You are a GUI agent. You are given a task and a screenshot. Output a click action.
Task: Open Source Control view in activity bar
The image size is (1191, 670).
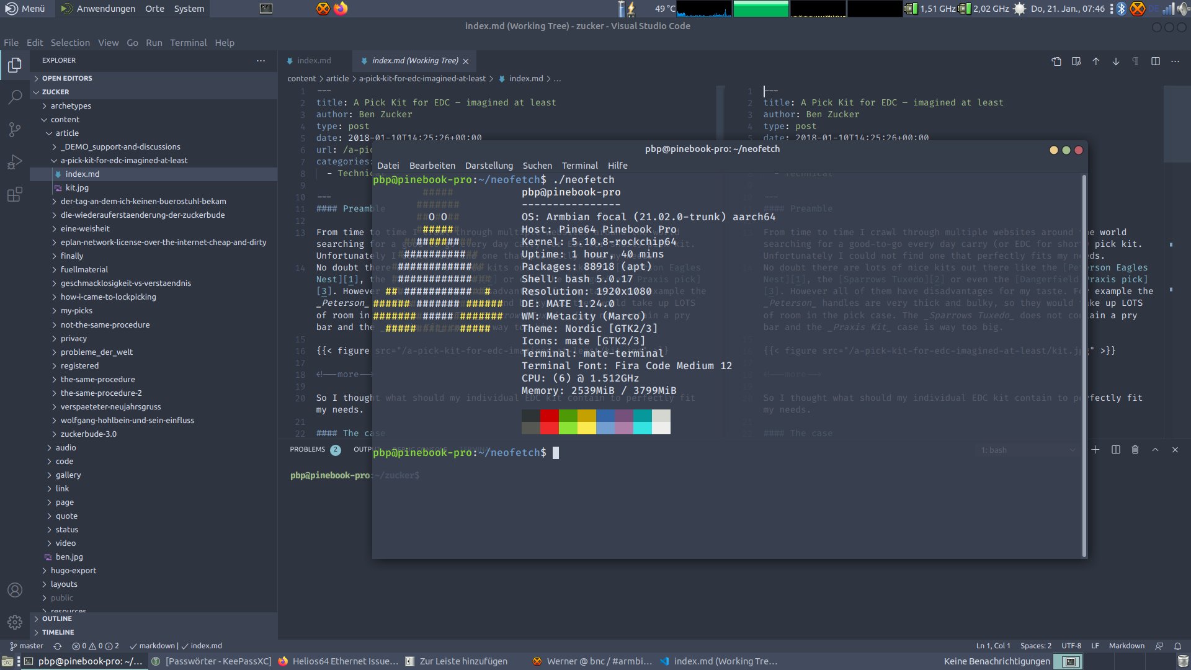[x=15, y=129]
